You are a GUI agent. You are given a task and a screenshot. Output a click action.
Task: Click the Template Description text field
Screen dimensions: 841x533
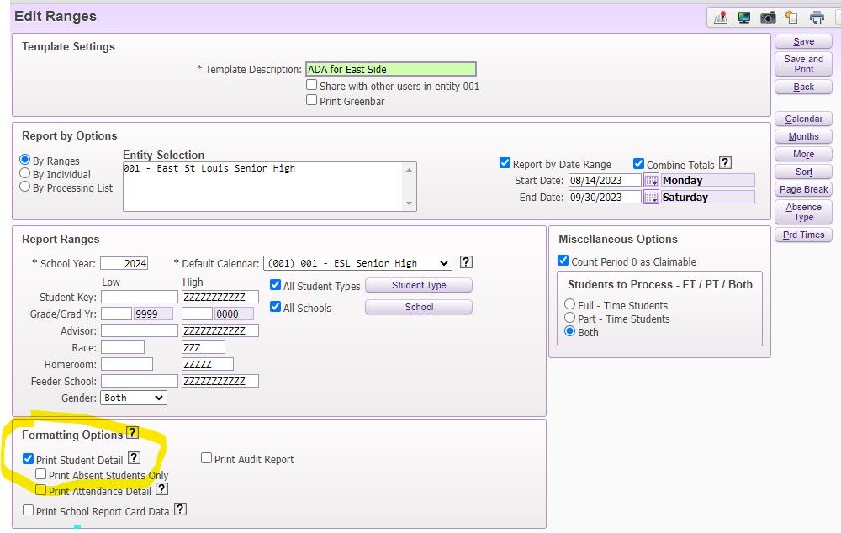click(390, 70)
